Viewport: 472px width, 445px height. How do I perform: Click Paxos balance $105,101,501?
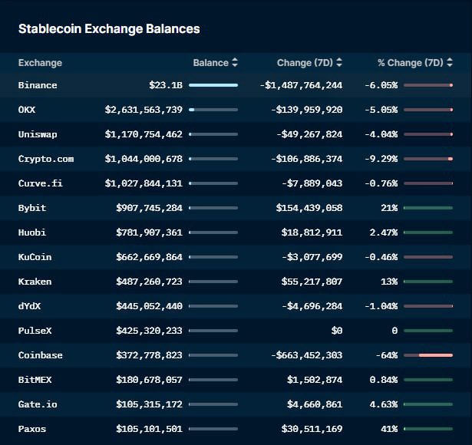point(150,429)
